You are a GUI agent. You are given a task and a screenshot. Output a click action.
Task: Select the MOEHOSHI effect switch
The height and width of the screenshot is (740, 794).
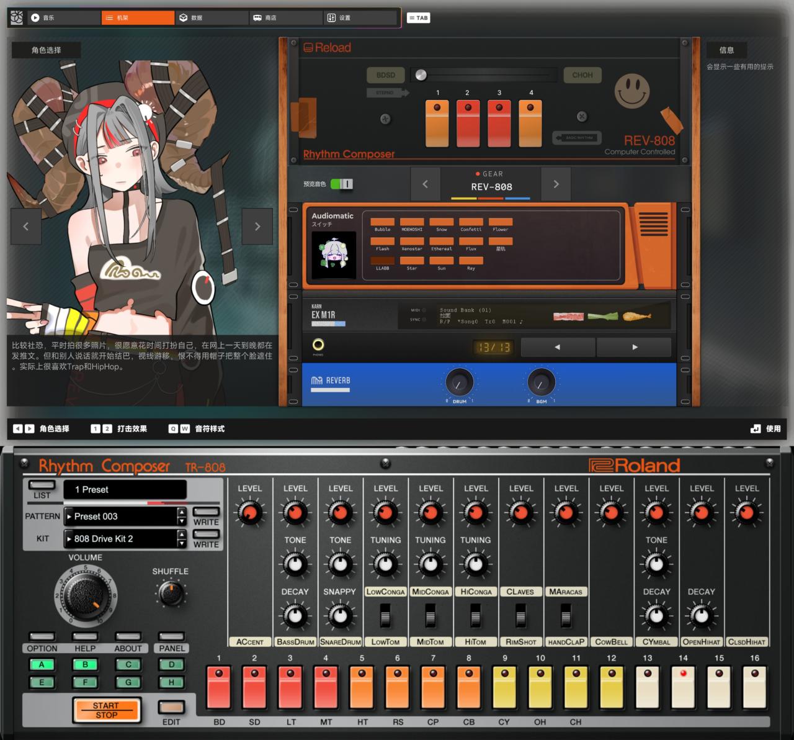click(x=412, y=222)
